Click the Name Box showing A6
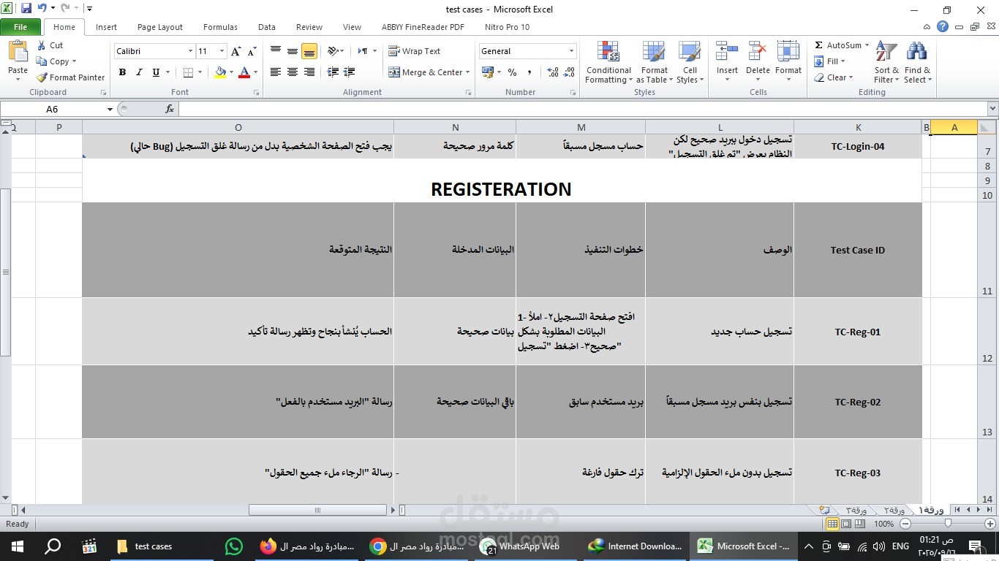Image resolution: width=999 pixels, height=561 pixels. [x=53, y=109]
